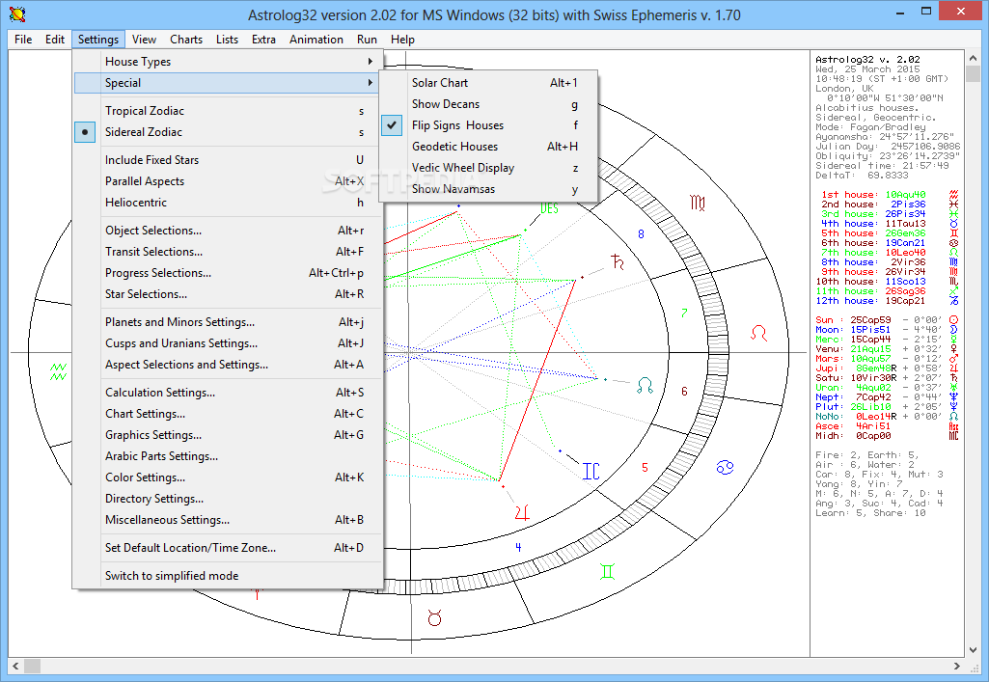This screenshot has width=989, height=682.
Task: Click the IC marker in the chart
Action: click(591, 472)
